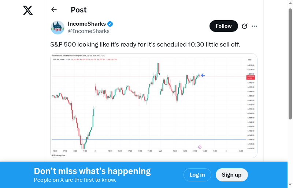
Task: Open the IncomeSharks profile avatar
Action: point(58,27)
